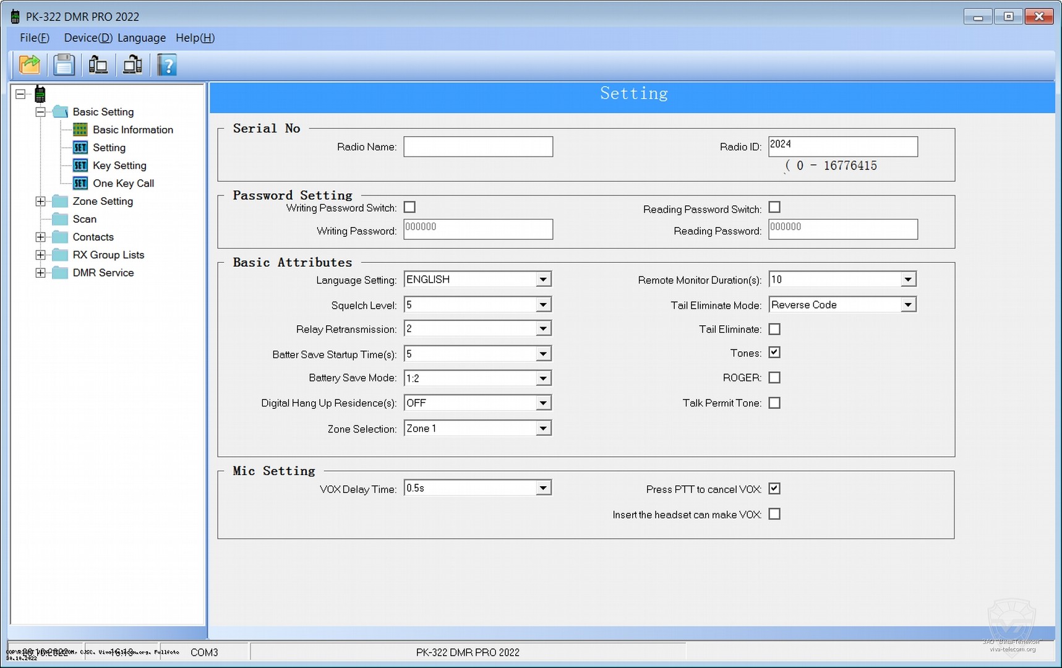Open Basic Information in the tree
The height and width of the screenshot is (668, 1062).
coord(132,130)
